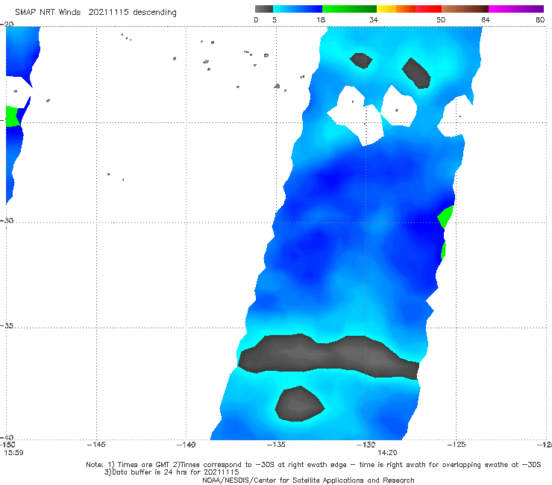The width and height of the screenshot is (552, 485).
Task: Click the title 'SMAP NRT Winds 20211115 descending'
Action: coord(95,13)
